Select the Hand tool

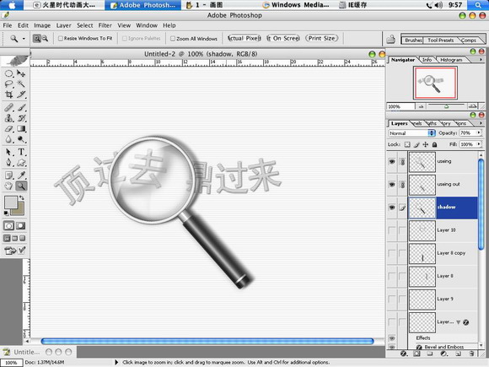pos(8,186)
